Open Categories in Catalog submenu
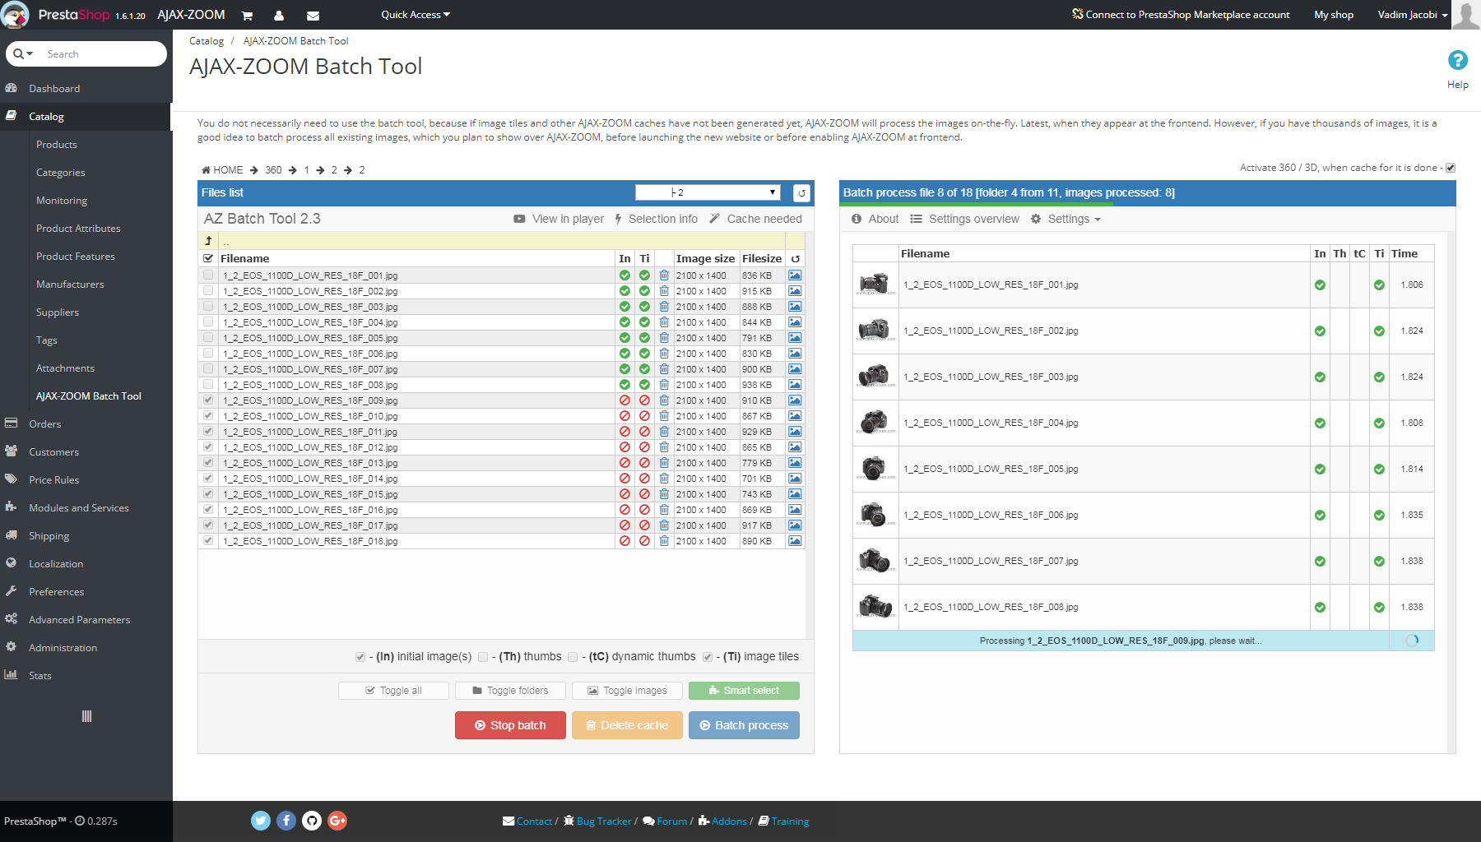Image resolution: width=1481 pixels, height=842 pixels. (61, 173)
